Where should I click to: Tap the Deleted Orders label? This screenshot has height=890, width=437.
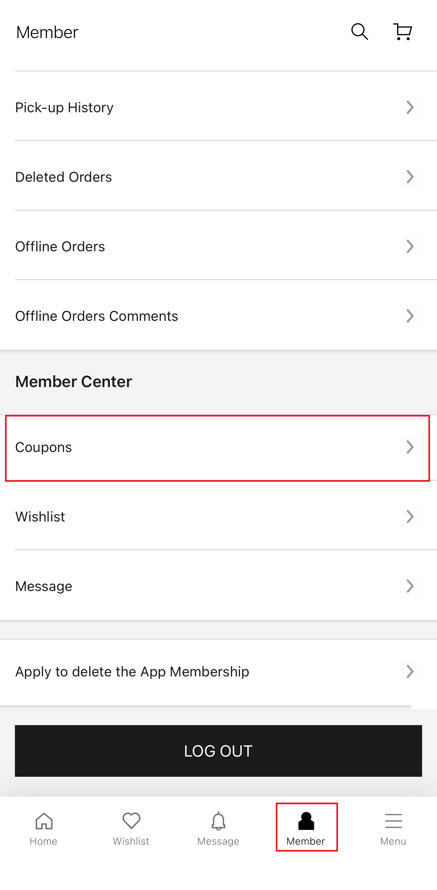click(x=64, y=177)
